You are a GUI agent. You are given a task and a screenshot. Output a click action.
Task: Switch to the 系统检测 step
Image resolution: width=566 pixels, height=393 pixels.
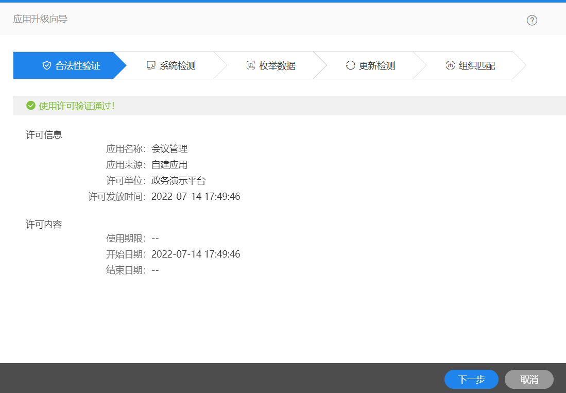178,66
